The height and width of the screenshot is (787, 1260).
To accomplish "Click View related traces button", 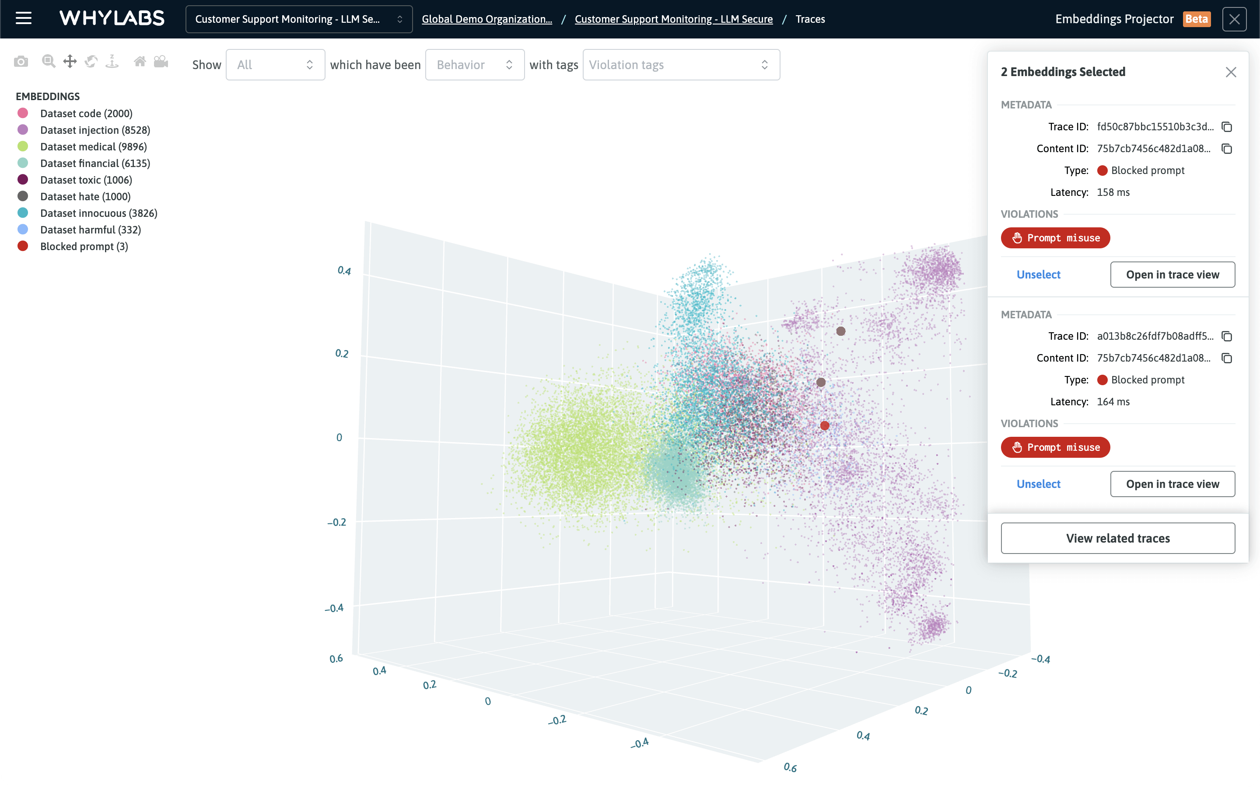I will point(1117,538).
